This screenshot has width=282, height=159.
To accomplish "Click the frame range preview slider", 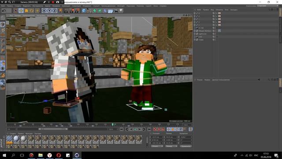I will [53, 129].
